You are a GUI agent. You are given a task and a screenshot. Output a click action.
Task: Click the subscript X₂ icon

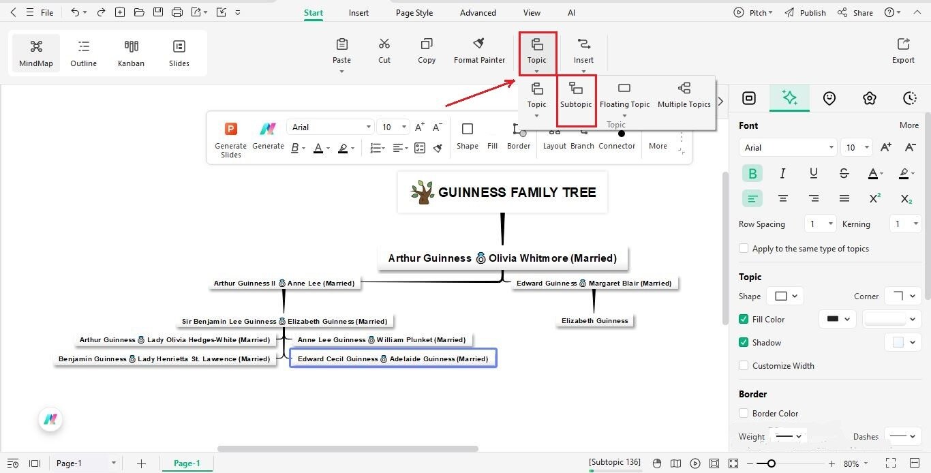pos(906,198)
